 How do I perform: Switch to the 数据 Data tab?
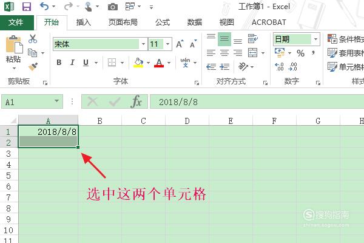[x=195, y=22]
